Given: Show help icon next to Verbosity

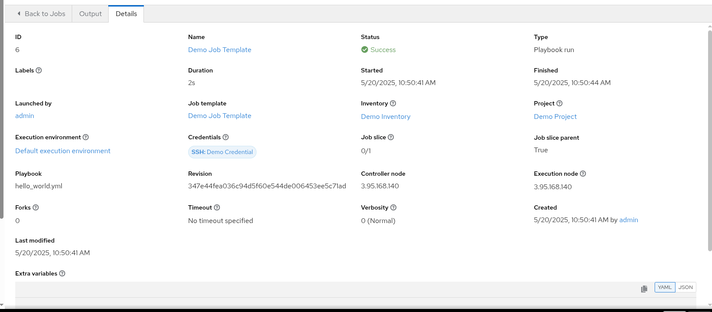Looking at the screenshot, I should click(393, 207).
